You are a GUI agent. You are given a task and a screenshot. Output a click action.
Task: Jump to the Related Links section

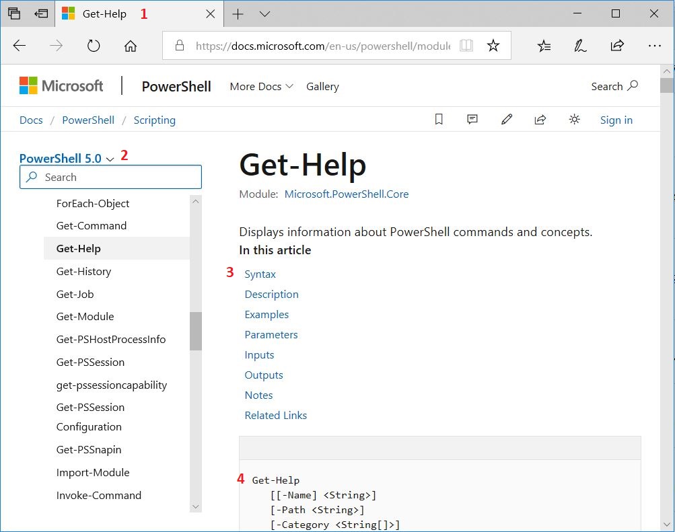point(275,416)
